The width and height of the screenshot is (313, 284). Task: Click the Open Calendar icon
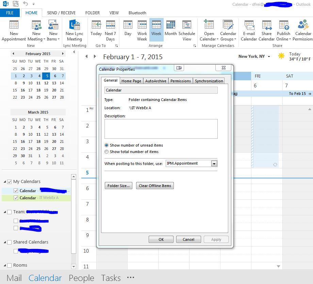(x=209, y=25)
